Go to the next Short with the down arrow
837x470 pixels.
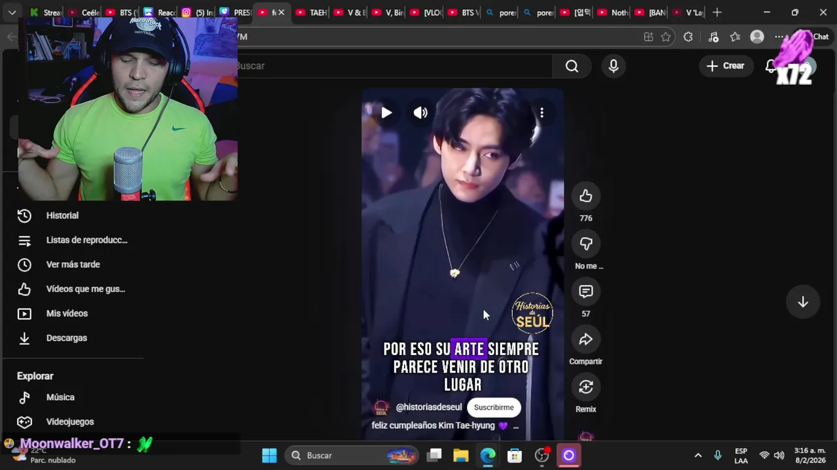point(803,302)
